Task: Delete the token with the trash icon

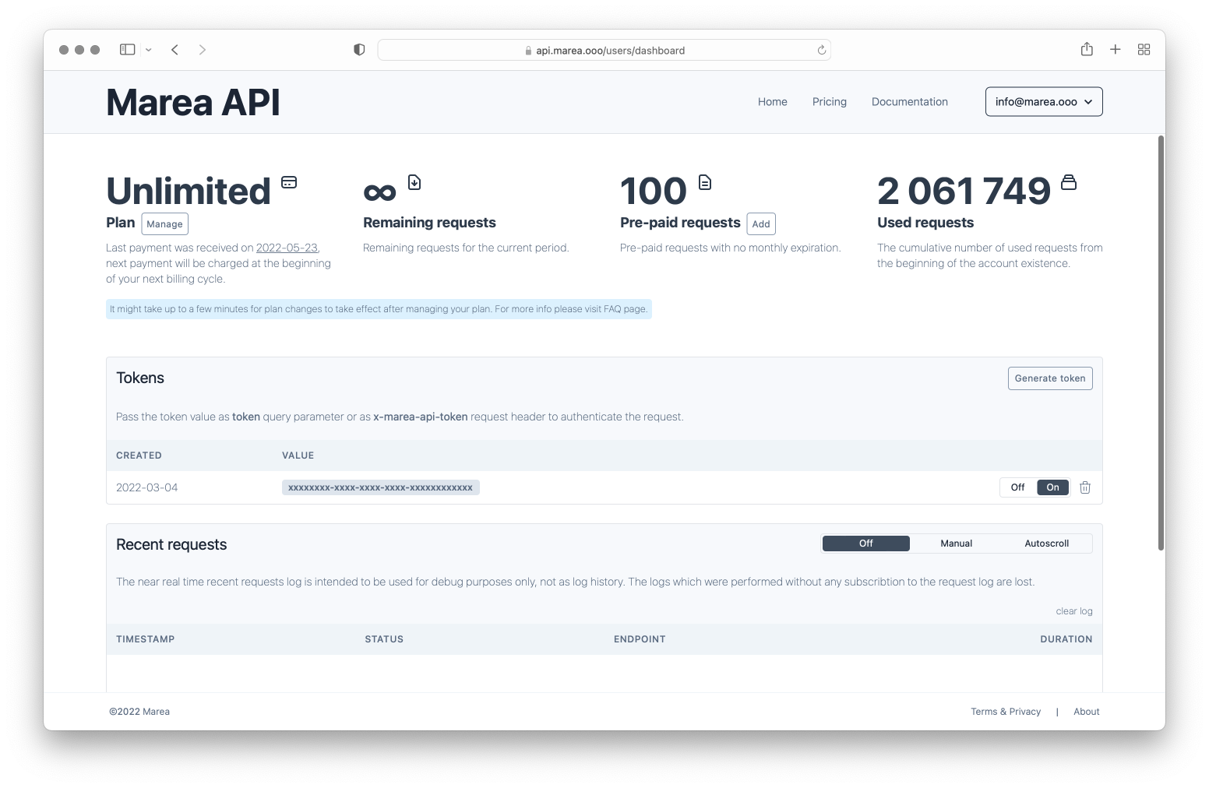Action: tap(1085, 487)
